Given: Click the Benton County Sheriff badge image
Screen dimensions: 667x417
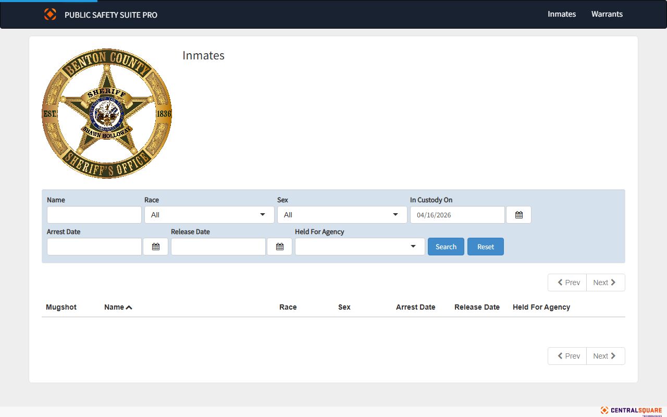Looking at the screenshot, I should click(x=107, y=114).
